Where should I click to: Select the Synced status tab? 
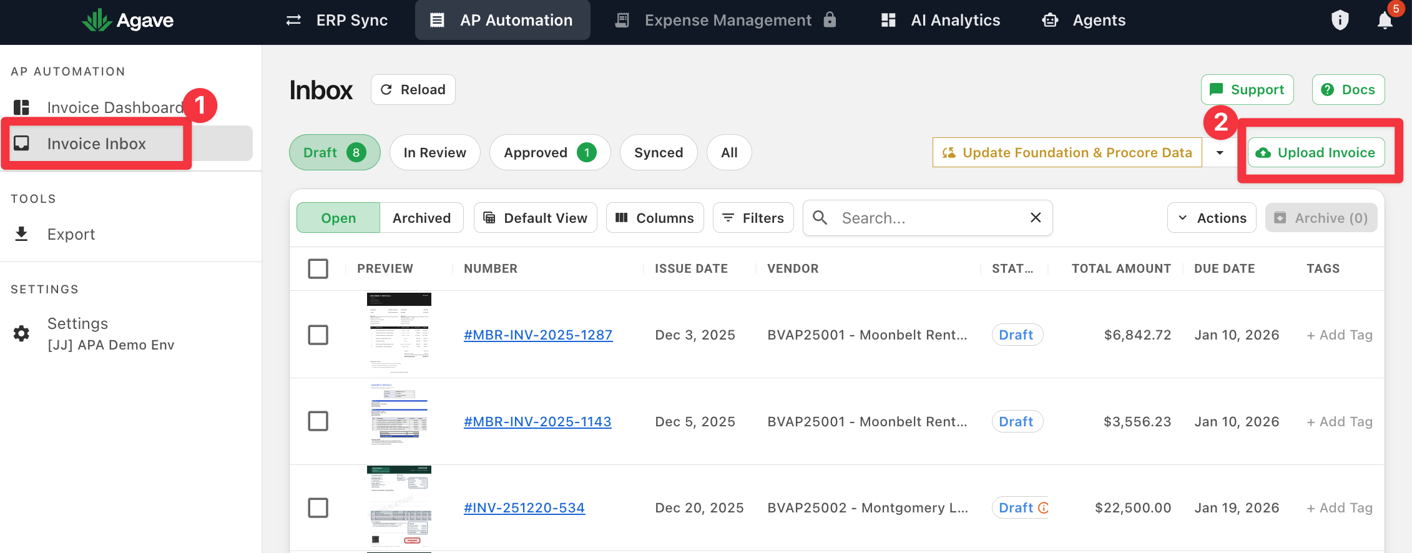click(659, 152)
